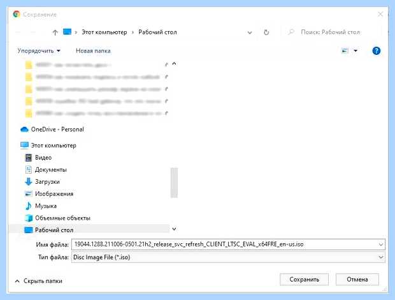Click navigation pane scroll down arrow
The height and width of the screenshot is (300, 395).
[174, 229]
